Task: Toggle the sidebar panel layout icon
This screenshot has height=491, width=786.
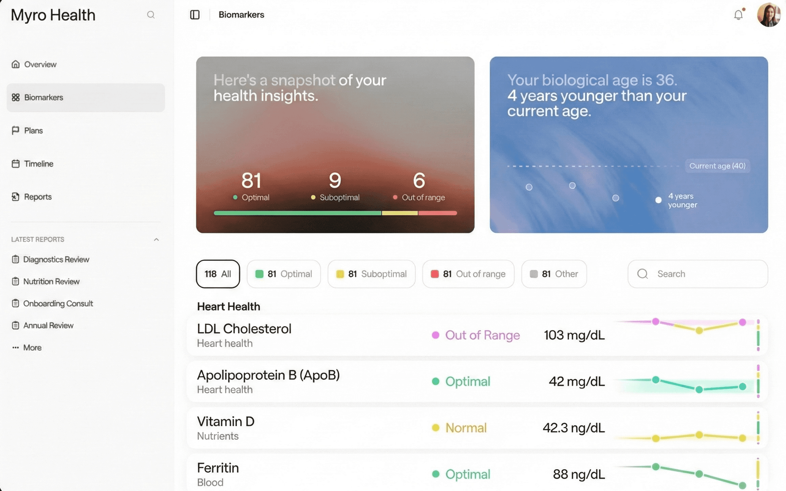Action: tap(194, 15)
